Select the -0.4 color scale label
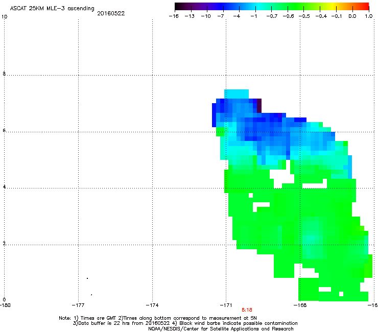 [x=321, y=16]
